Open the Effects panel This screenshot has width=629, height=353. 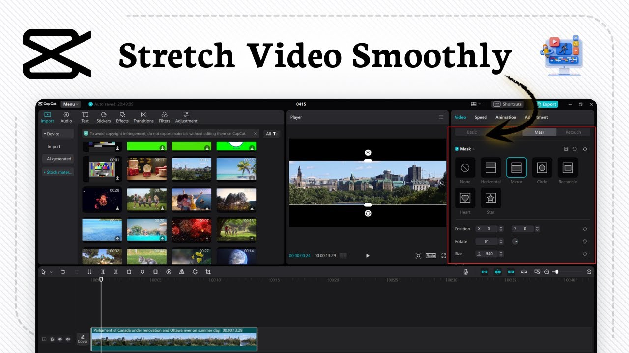click(122, 117)
